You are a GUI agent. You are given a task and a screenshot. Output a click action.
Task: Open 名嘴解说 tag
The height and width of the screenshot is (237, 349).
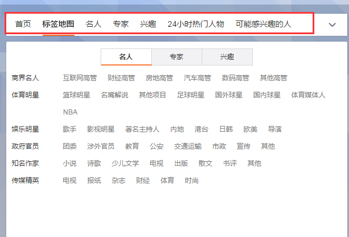[115, 95]
